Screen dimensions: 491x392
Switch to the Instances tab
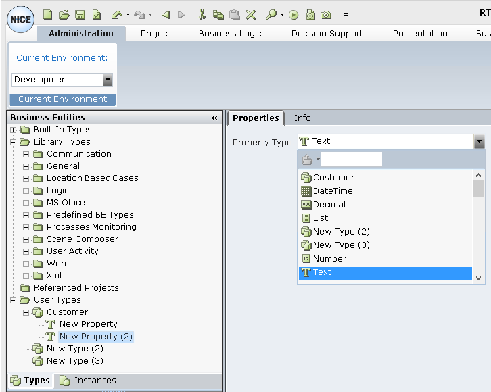point(94,381)
